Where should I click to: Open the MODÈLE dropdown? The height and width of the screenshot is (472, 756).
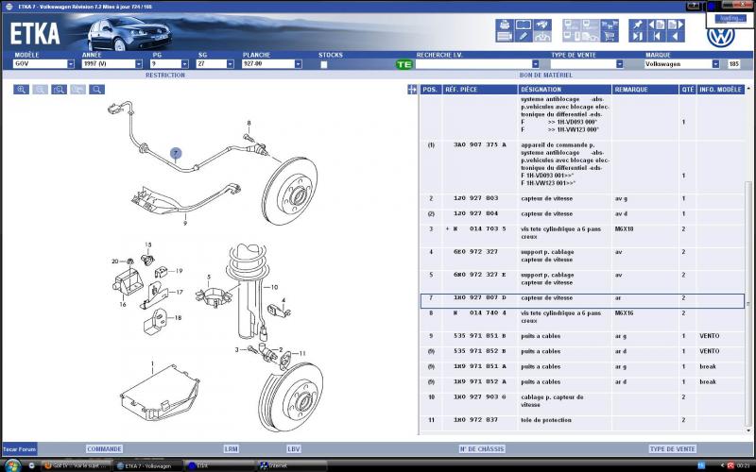[x=71, y=64]
